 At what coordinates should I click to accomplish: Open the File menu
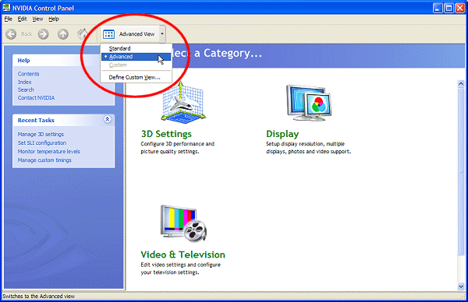pyautogui.click(x=8, y=19)
